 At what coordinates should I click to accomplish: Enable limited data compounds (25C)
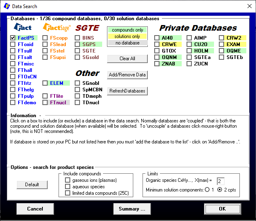[67, 193]
